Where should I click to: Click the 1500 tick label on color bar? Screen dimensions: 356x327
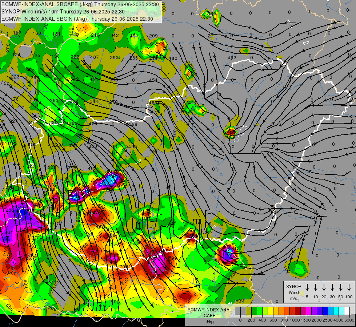click(306, 320)
